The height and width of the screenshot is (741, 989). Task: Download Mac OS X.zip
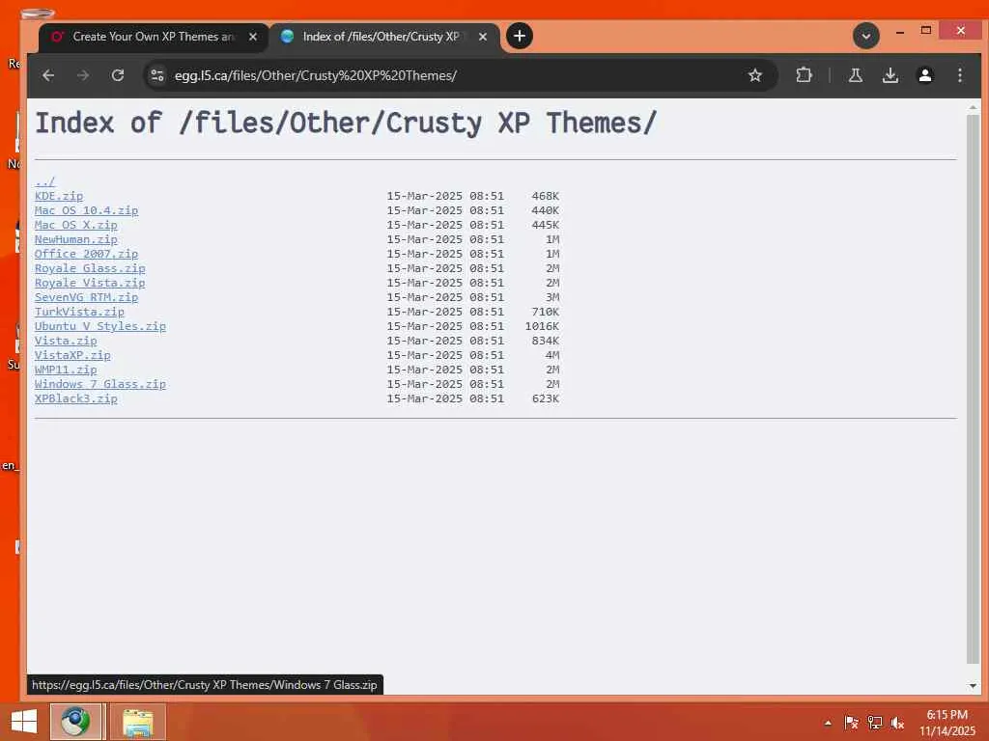click(75, 225)
